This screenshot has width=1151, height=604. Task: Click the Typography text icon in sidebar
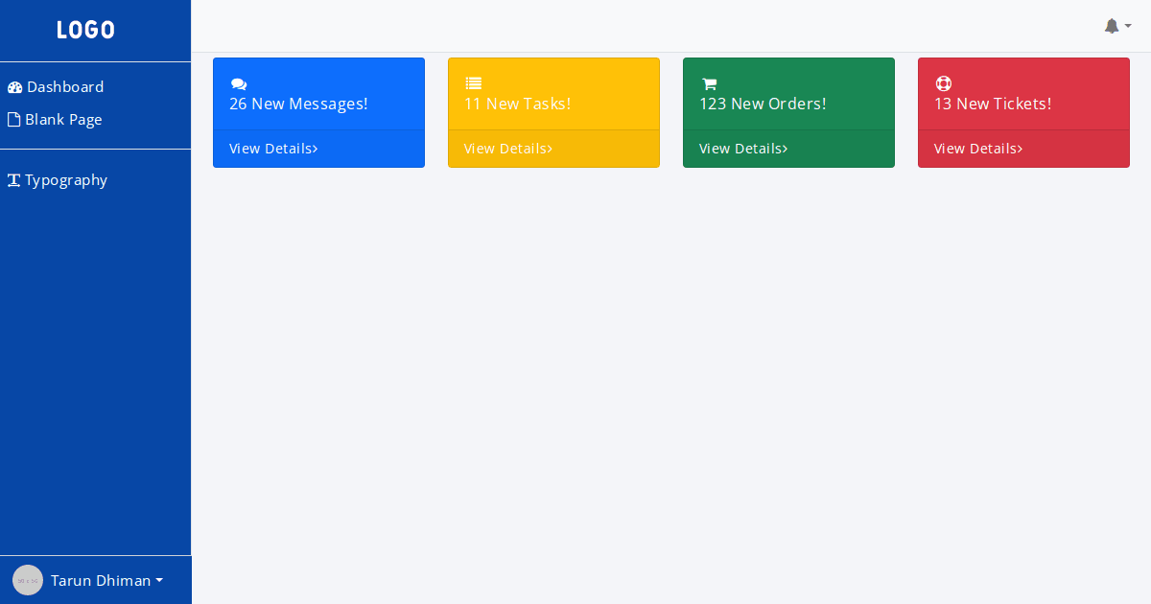point(14,180)
